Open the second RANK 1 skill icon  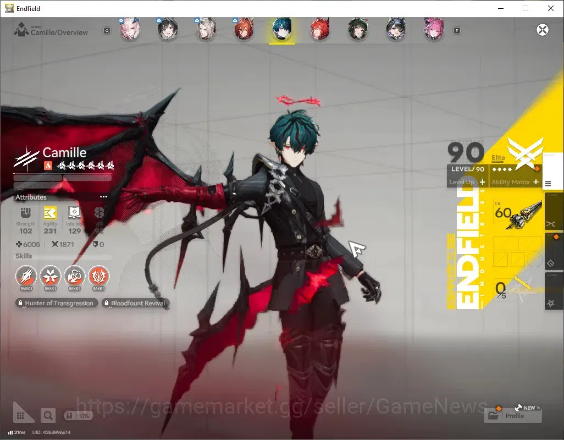pyautogui.click(x=50, y=276)
